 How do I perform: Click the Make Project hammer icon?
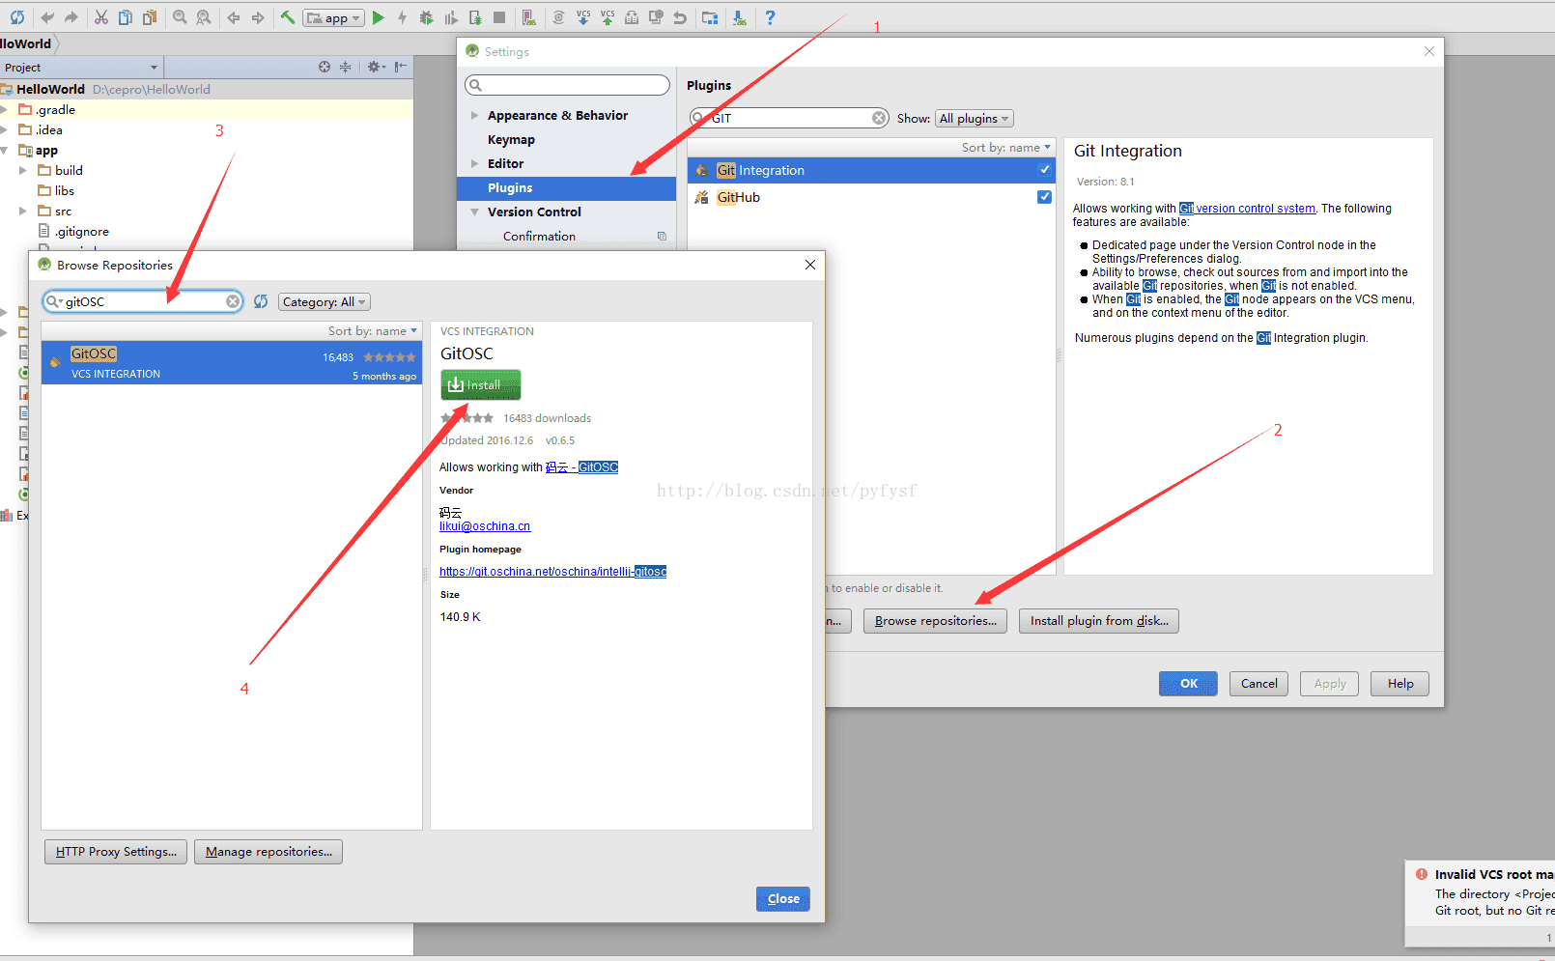coord(288,17)
